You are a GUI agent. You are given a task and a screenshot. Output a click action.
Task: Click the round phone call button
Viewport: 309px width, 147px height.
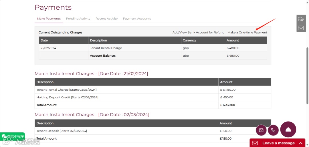(x=273, y=130)
